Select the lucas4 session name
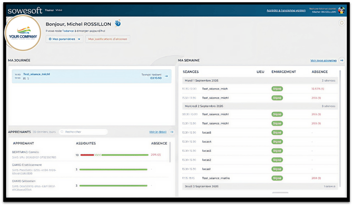The image size is (353, 206). (x=207, y=142)
